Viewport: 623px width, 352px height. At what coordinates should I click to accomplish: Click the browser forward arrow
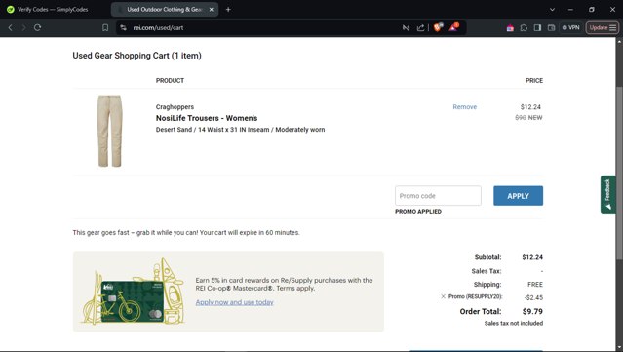click(x=23, y=28)
